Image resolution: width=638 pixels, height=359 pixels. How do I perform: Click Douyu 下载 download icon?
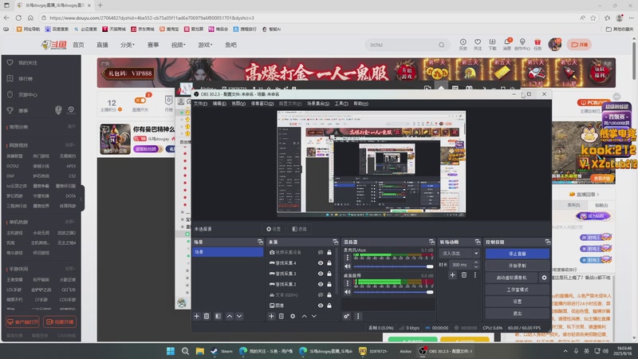pos(492,45)
